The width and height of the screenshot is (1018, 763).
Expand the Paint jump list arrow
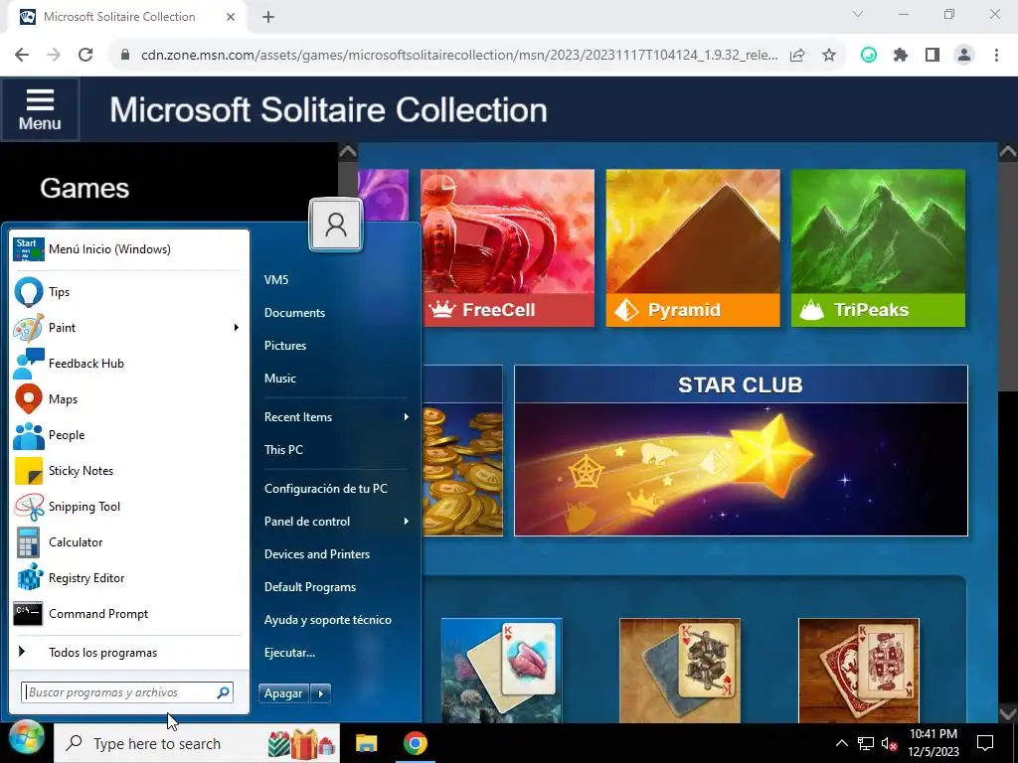(237, 328)
